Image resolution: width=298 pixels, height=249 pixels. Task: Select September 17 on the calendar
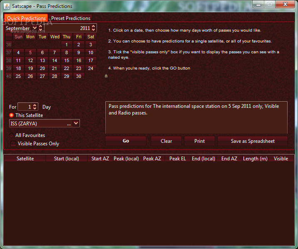tap(91, 60)
